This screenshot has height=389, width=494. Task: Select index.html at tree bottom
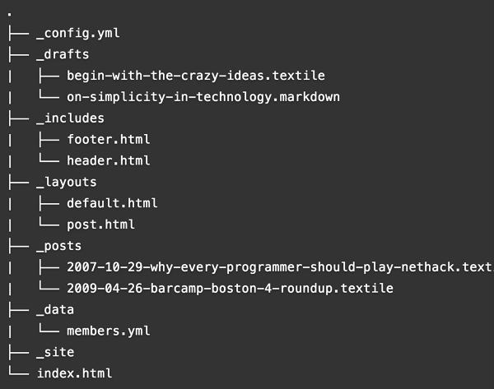point(74,373)
